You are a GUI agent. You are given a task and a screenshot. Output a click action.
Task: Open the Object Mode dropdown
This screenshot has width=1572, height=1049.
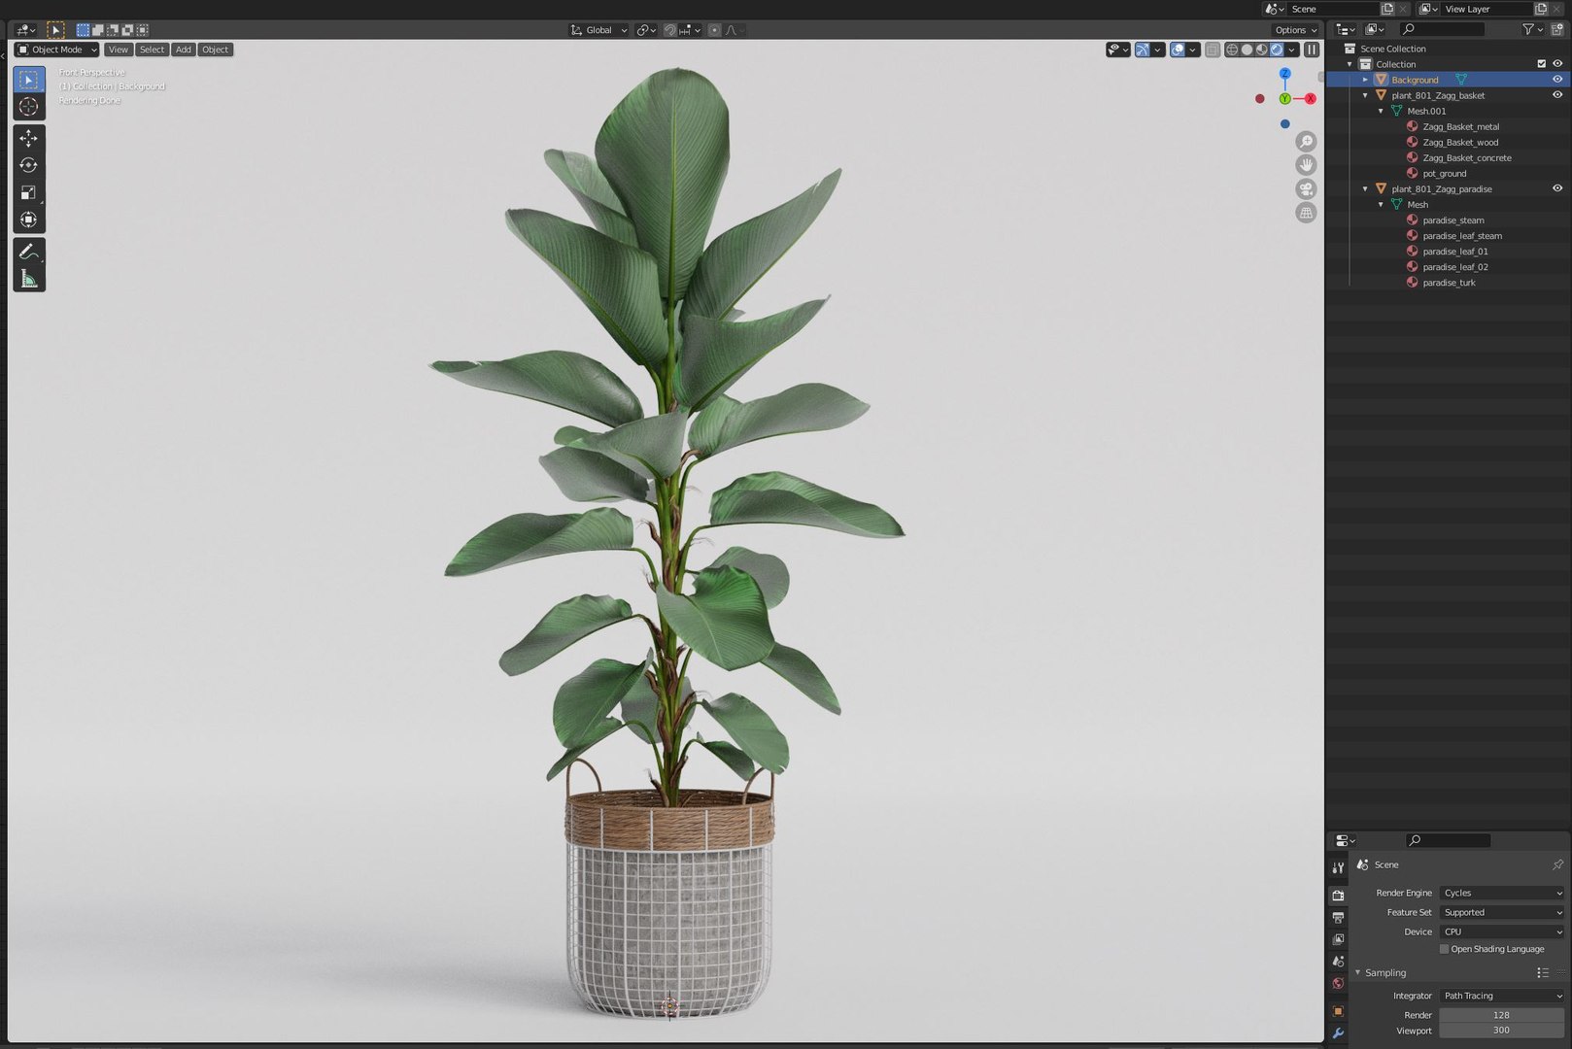pyautogui.click(x=56, y=50)
